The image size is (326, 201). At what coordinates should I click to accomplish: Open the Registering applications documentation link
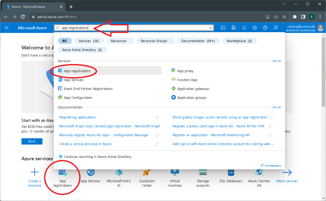pos(77,117)
